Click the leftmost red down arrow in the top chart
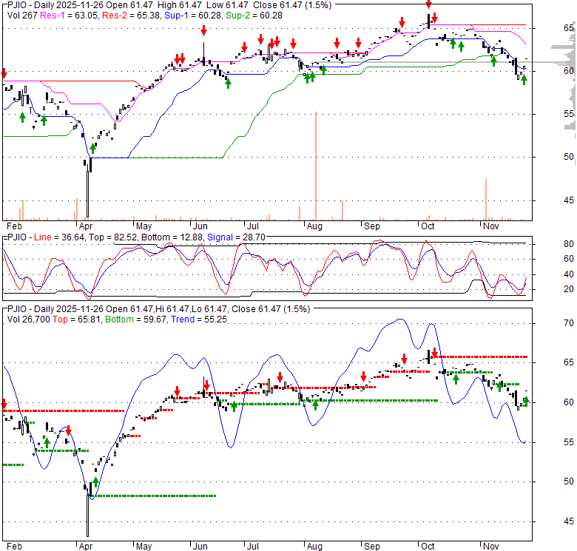 coord(4,73)
